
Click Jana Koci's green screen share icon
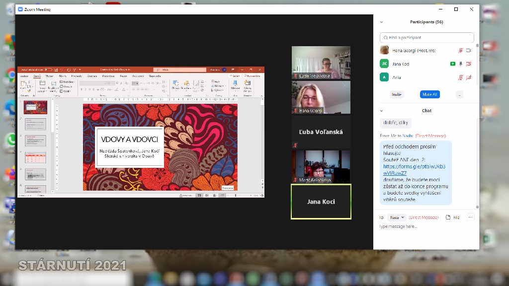tap(452, 64)
